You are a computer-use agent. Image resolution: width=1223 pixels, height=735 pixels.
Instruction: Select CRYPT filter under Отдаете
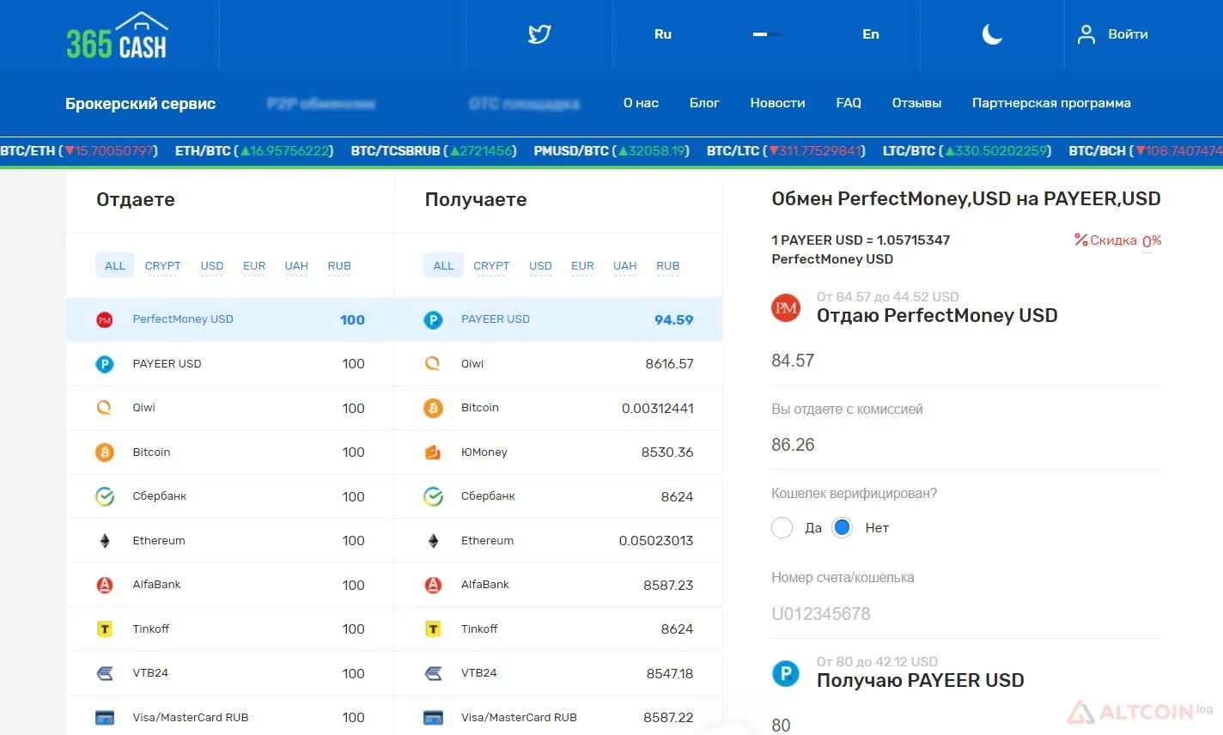162,266
